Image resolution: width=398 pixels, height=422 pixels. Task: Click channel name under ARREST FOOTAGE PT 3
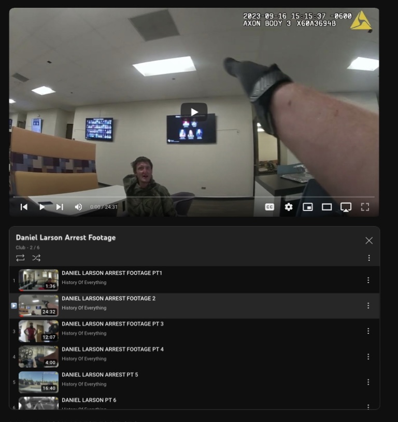(84, 333)
